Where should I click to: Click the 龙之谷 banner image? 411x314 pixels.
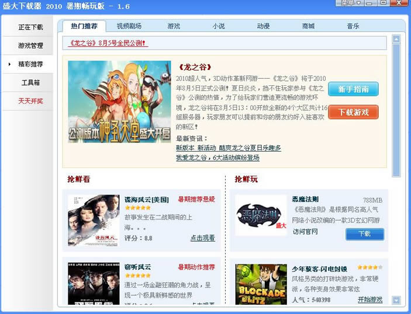click(119, 102)
